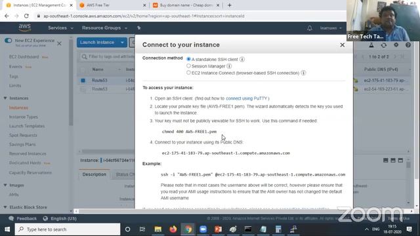Reload the browser page
This screenshot has height=236, width=420.
(26, 16)
